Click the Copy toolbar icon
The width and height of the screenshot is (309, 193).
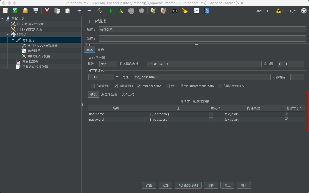pos(57,11)
